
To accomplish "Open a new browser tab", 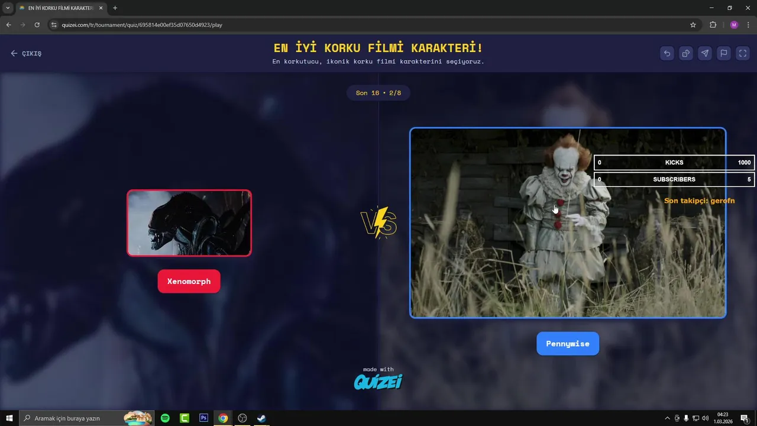I will coord(115,8).
